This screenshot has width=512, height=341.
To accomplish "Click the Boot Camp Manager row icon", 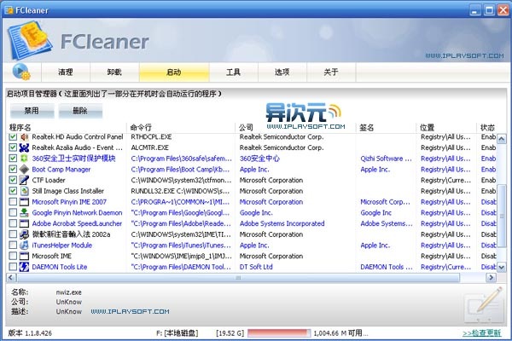I will click(25, 169).
